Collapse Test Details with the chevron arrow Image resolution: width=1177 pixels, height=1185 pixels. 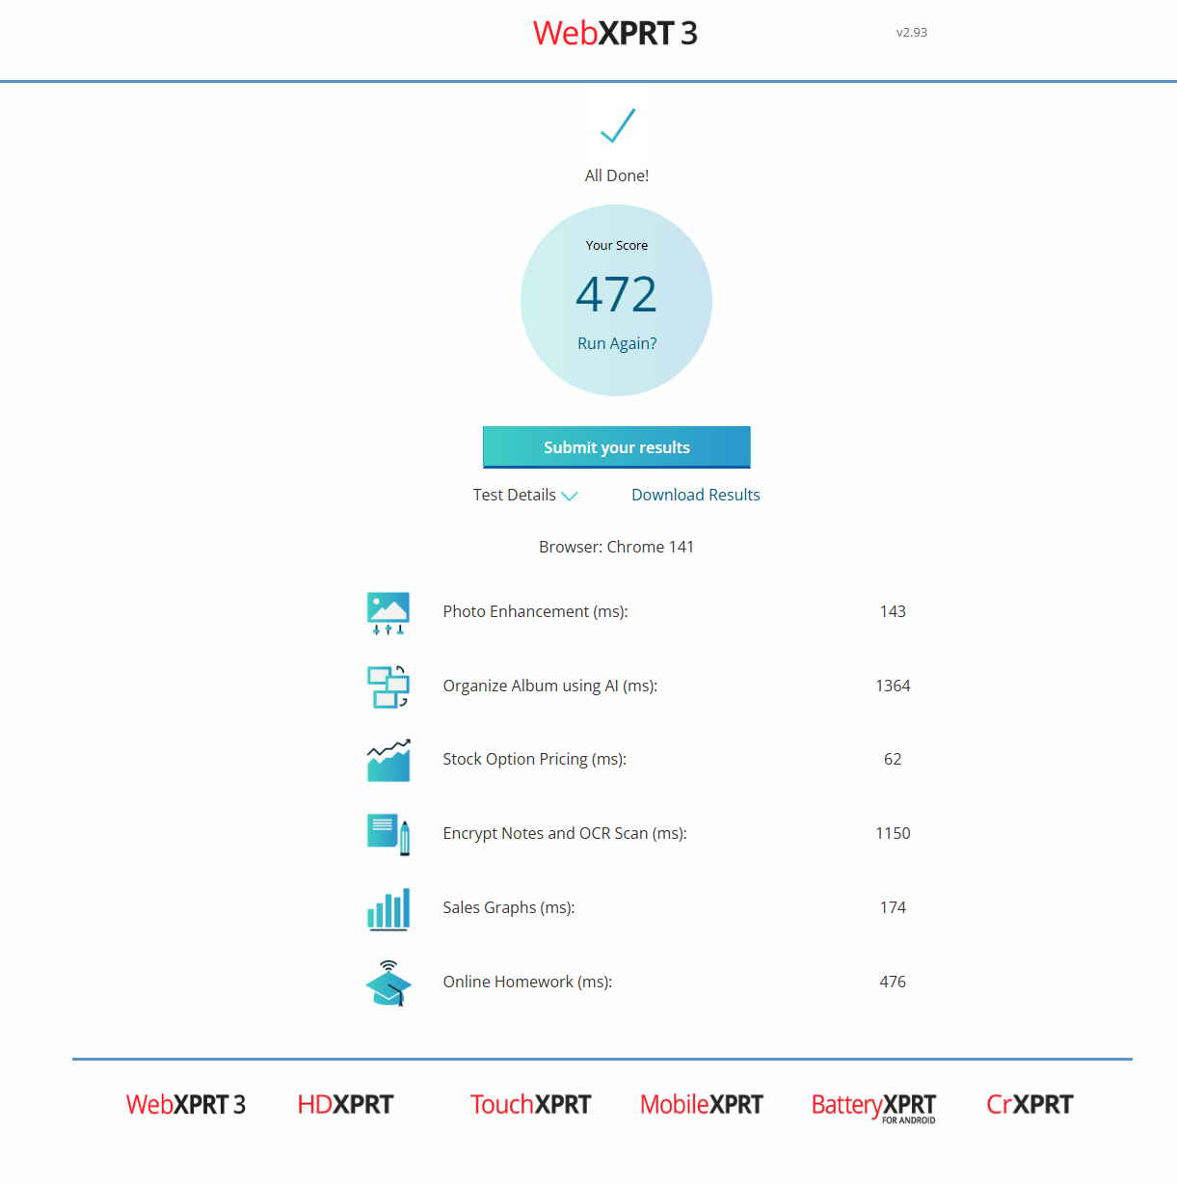click(570, 496)
